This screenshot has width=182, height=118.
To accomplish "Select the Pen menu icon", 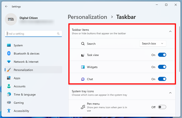I will click(x=83, y=107).
